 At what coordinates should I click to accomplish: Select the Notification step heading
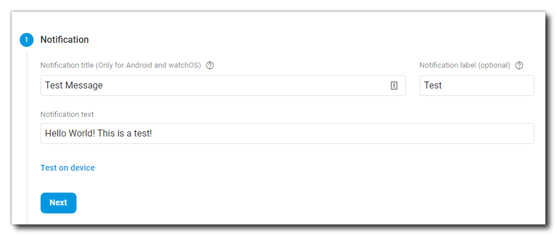click(x=64, y=40)
